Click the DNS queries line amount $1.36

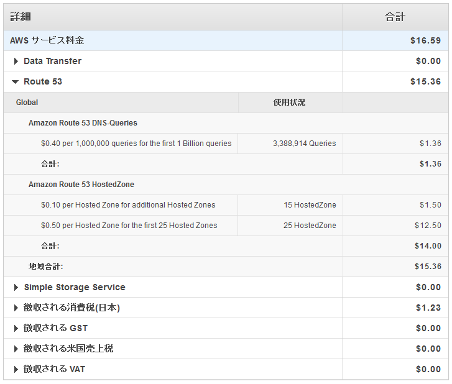coord(430,144)
